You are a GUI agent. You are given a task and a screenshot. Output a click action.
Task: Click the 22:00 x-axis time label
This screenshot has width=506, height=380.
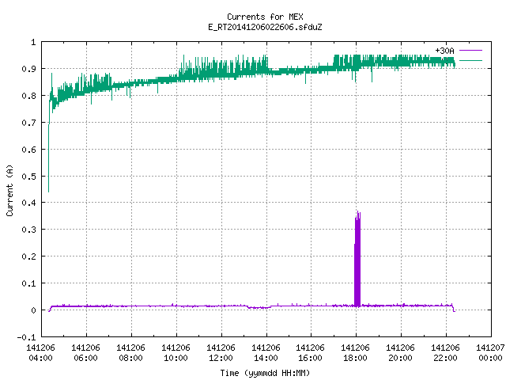pos(445,358)
